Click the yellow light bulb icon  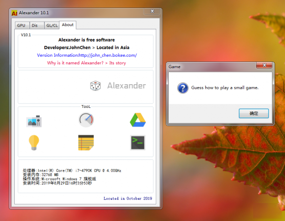[34, 142]
